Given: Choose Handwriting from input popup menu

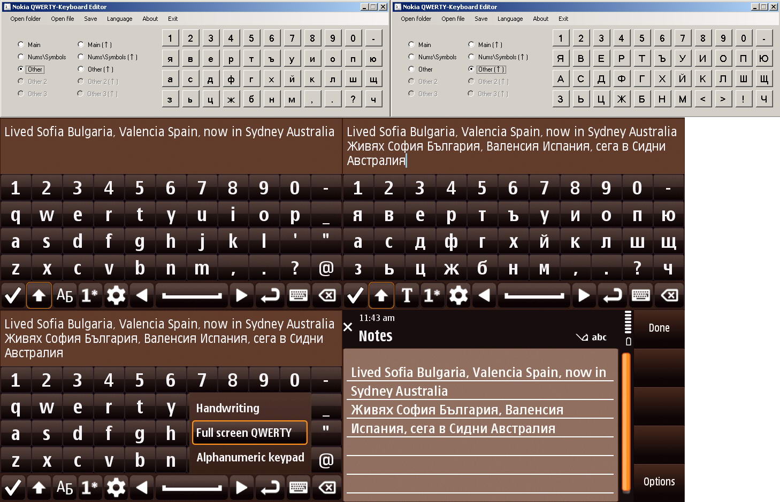Looking at the screenshot, I should (x=250, y=408).
